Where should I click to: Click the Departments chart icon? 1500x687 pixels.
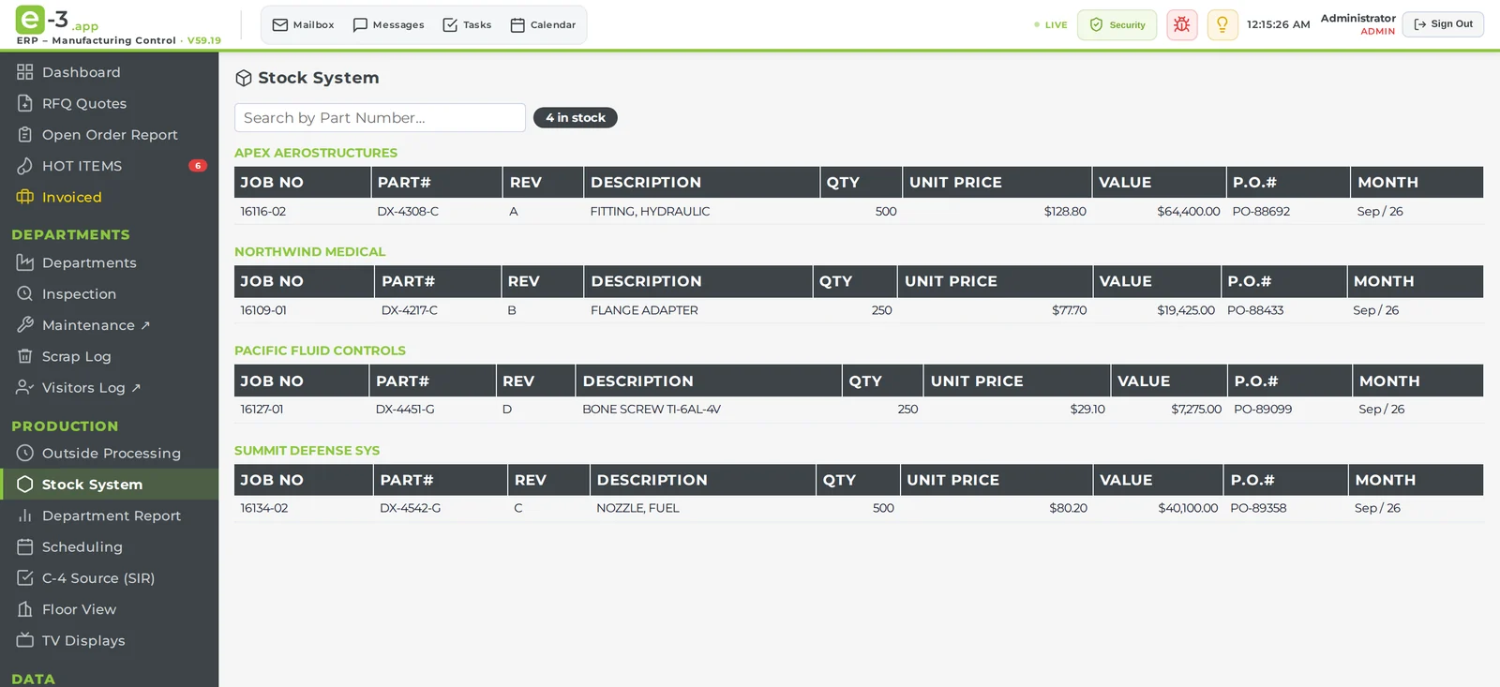coord(25,262)
